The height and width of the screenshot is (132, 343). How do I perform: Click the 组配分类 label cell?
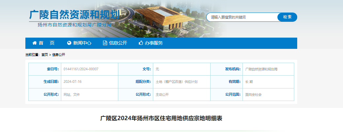click(136, 82)
